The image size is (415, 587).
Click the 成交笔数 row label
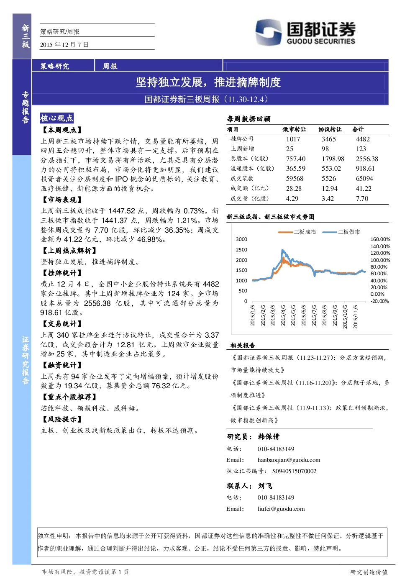(x=242, y=179)
